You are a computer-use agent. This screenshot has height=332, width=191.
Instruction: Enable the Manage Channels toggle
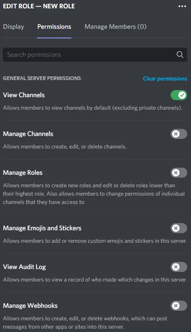[x=179, y=134]
